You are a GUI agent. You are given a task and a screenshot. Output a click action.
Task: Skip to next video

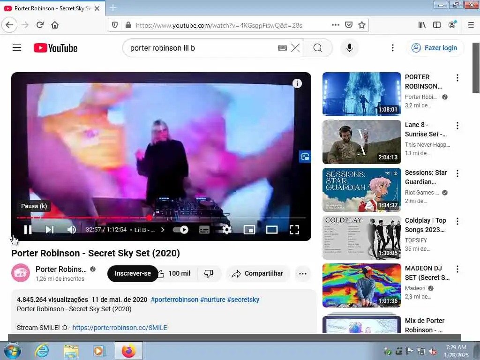pyautogui.click(x=50, y=230)
